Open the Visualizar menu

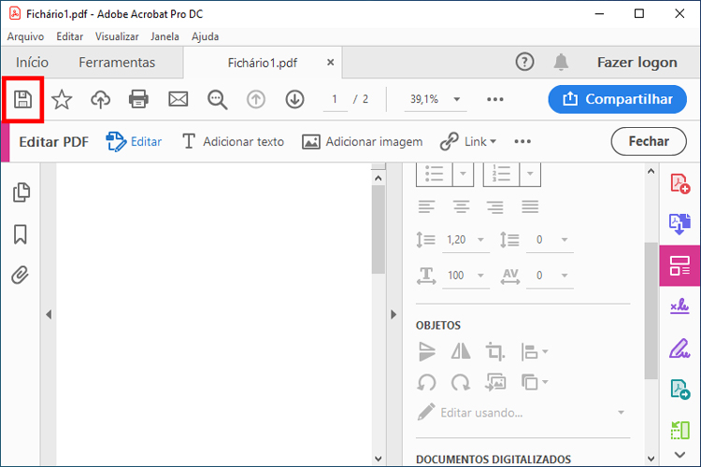[117, 36]
